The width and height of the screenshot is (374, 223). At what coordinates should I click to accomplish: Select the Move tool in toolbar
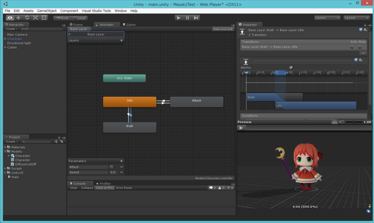[18, 18]
